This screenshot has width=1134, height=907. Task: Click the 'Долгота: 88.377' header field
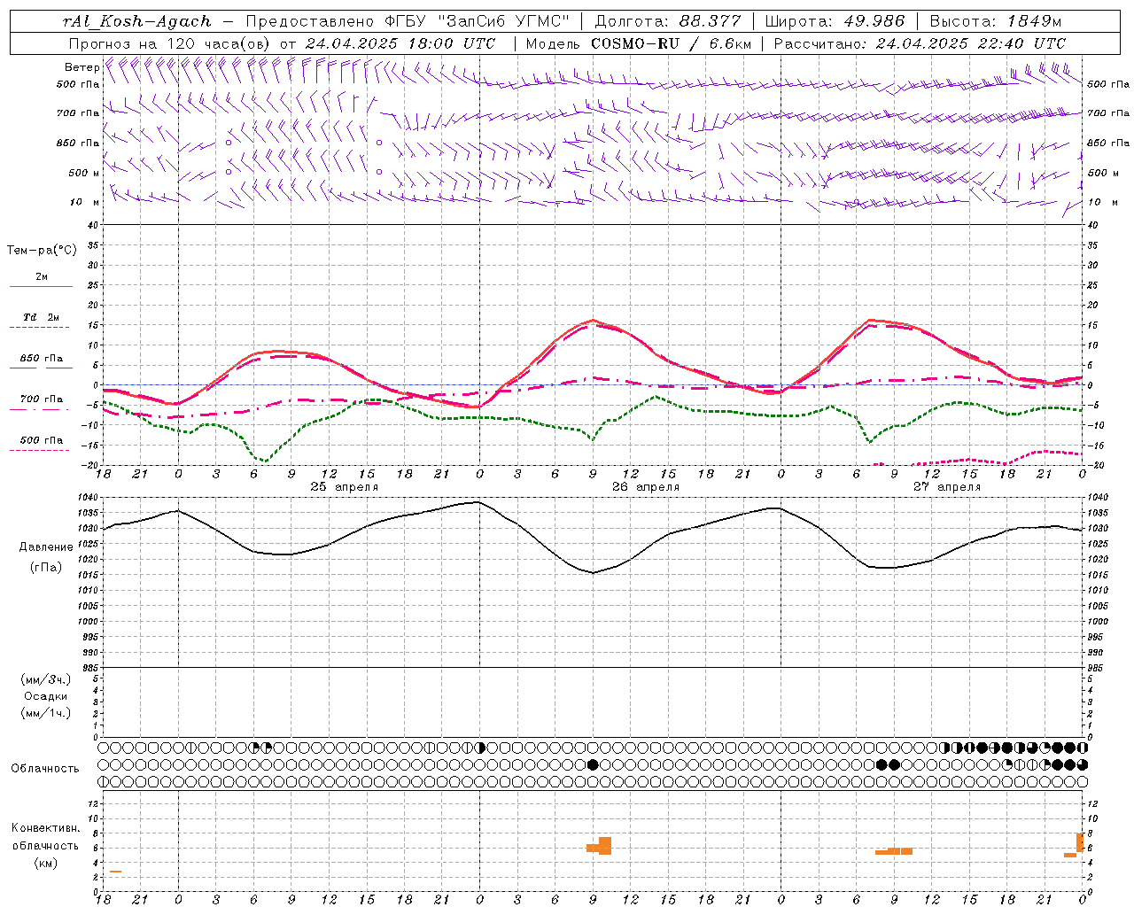coord(666,21)
